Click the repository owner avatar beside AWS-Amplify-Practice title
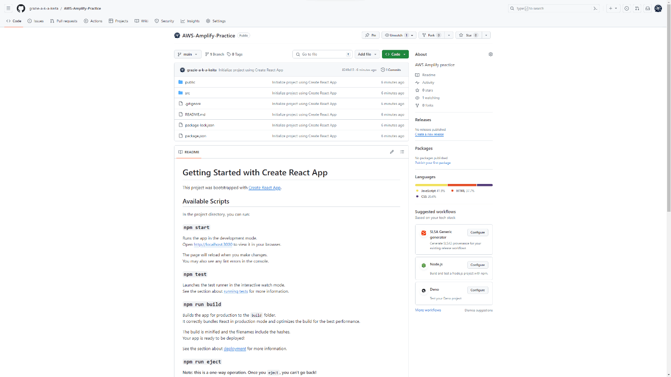 (177, 35)
